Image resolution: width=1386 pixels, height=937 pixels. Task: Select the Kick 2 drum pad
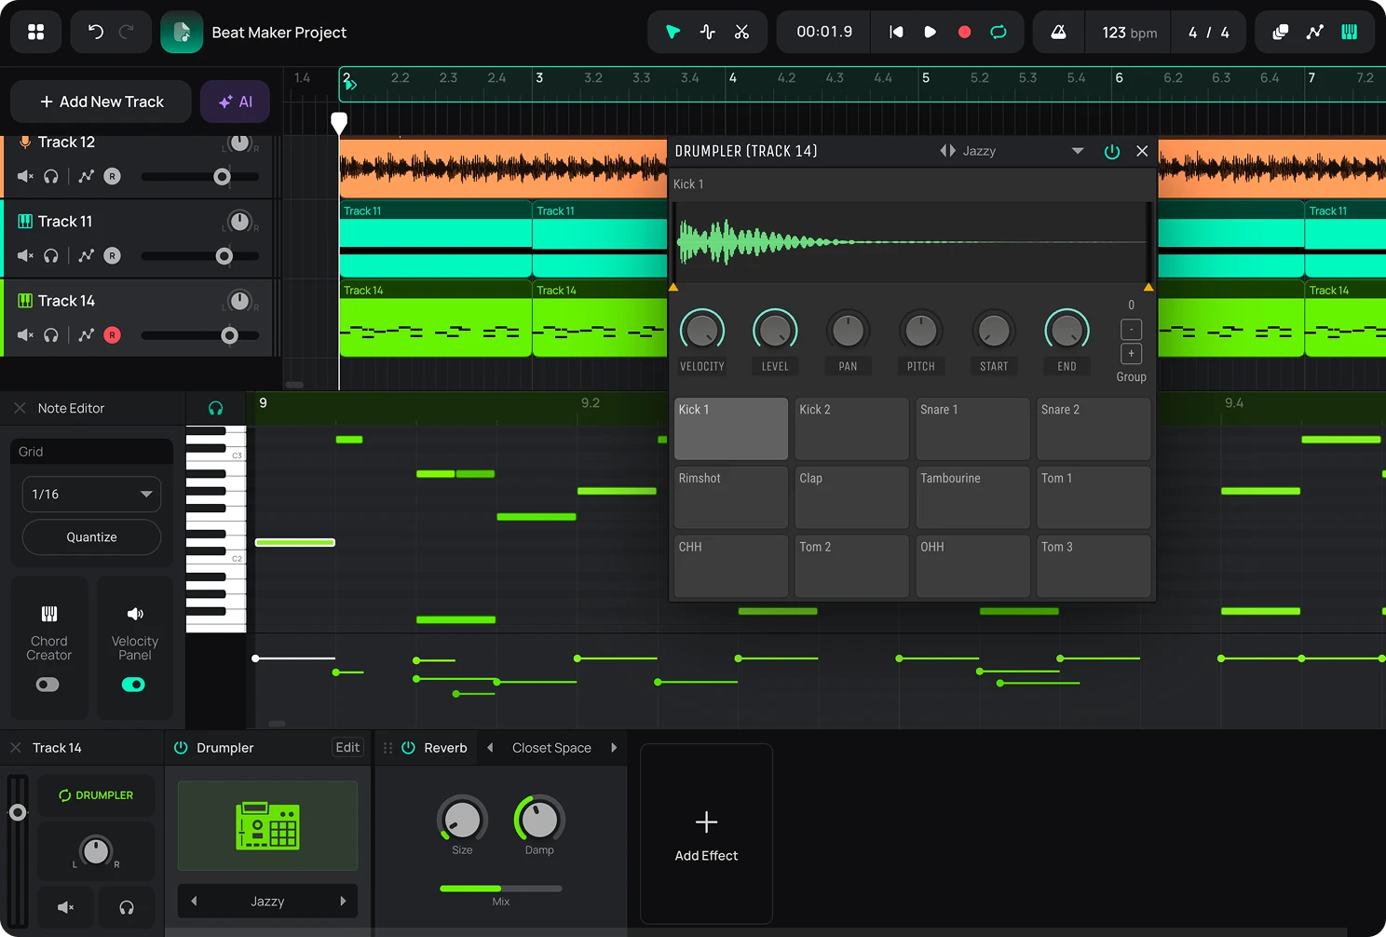click(851, 428)
